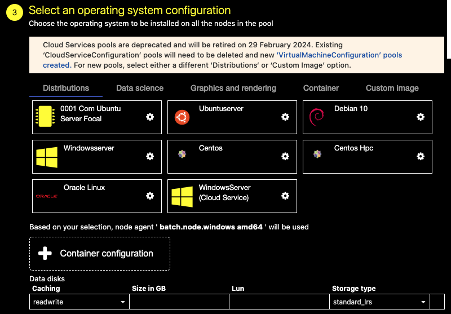This screenshot has height=314, width=451.
Task: Select the Windowsserver distribution title
Action: (x=89, y=148)
